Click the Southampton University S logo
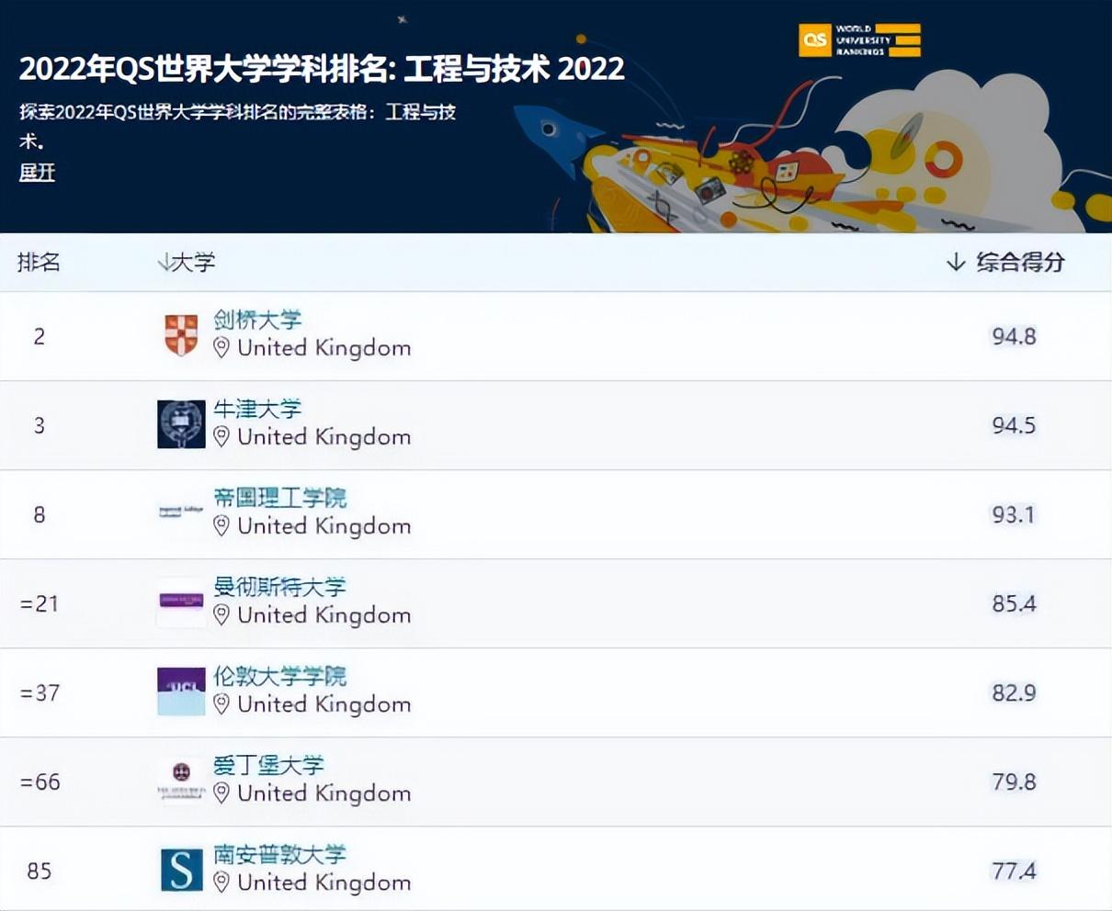Viewport: 1112px width, 911px height. click(181, 867)
